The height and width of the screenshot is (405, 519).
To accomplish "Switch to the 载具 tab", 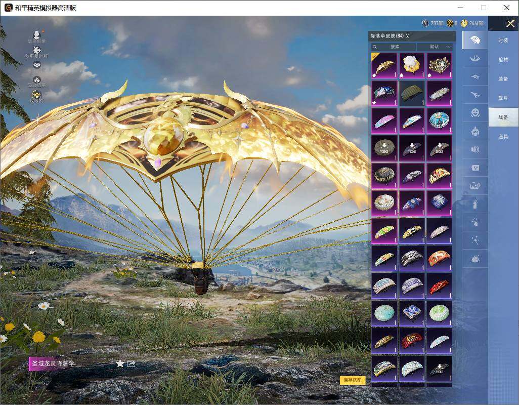I will point(503,98).
